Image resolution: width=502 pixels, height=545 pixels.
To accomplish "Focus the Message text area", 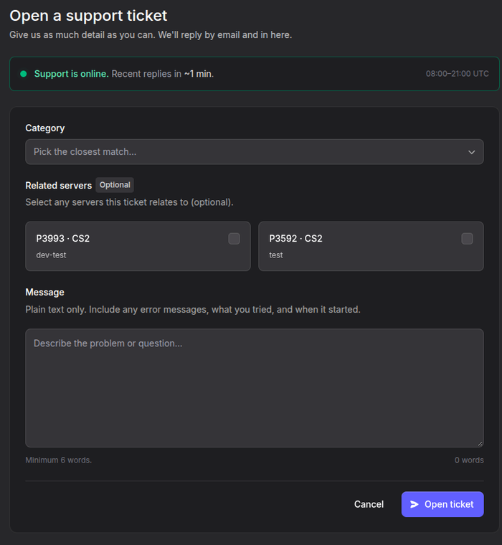I will [254, 388].
